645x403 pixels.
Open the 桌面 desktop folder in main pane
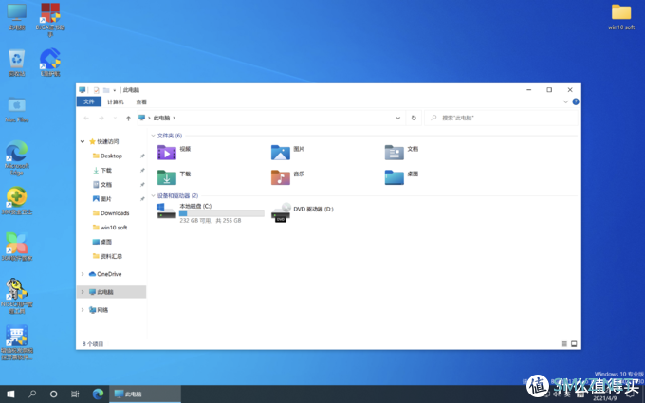click(x=401, y=177)
